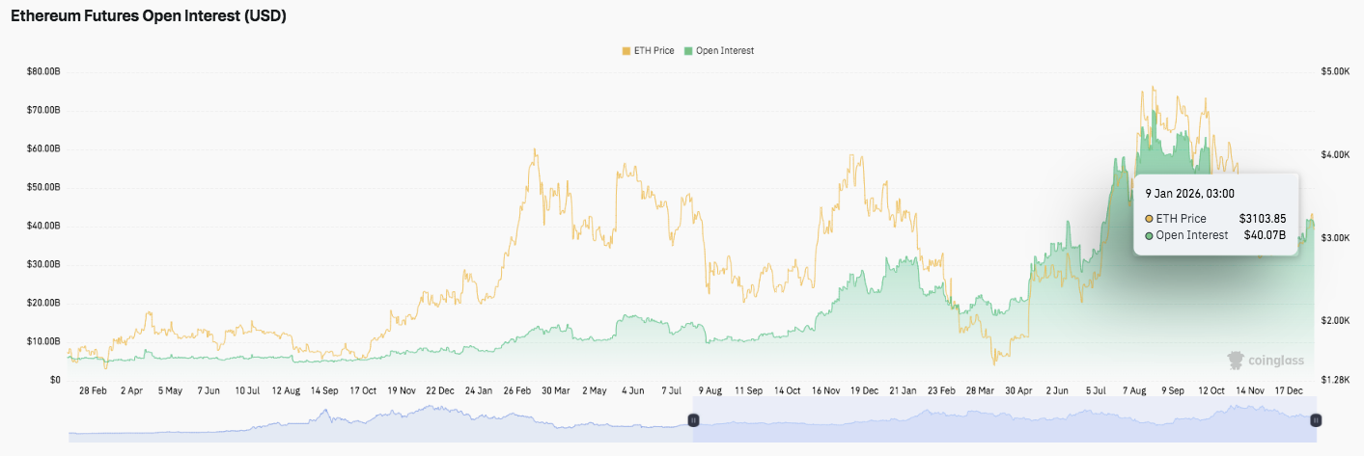Click the green dot in the tooltip
The image size is (1364, 456).
click(x=1149, y=235)
